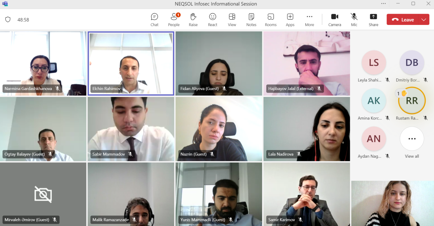Select Rustam's RR avatar with raised hand

click(x=412, y=101)
